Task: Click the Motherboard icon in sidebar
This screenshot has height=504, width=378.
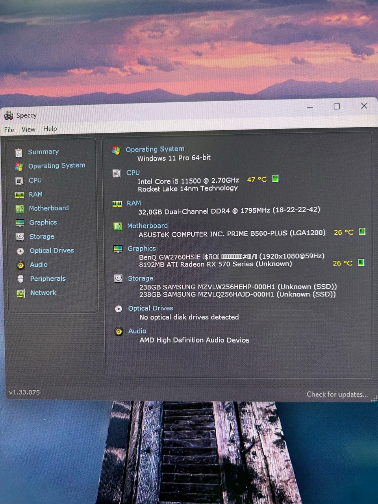Action: [20, 209]
